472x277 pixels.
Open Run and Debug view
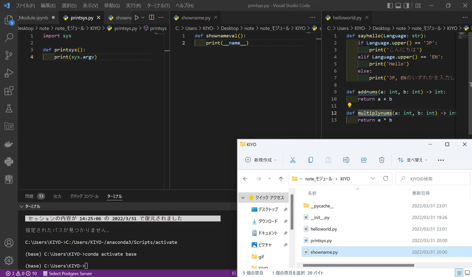click(x=9, y=73)
